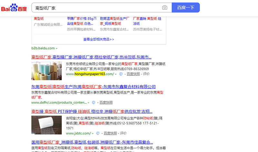Click the verification badge icon beside jxbtc.com
Screen dimensions: 258x152
click(98, 133)
